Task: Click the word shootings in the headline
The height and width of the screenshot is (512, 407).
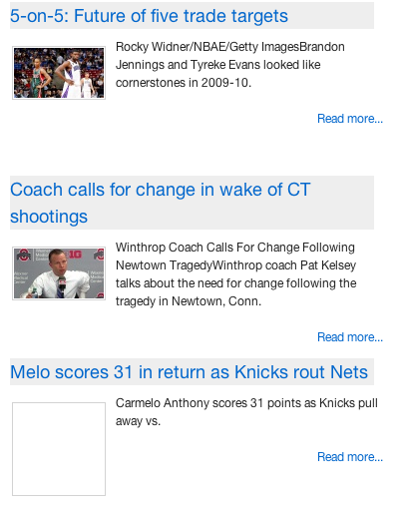Action: point(49,217)
